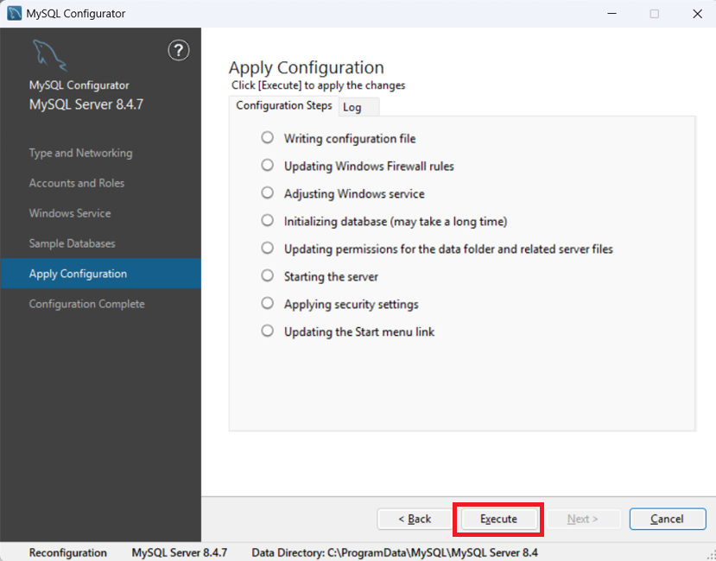Screen dimensions: 716x561
Task: Click the Updating the Start menu link circle
Action: (x=268, y=331)
